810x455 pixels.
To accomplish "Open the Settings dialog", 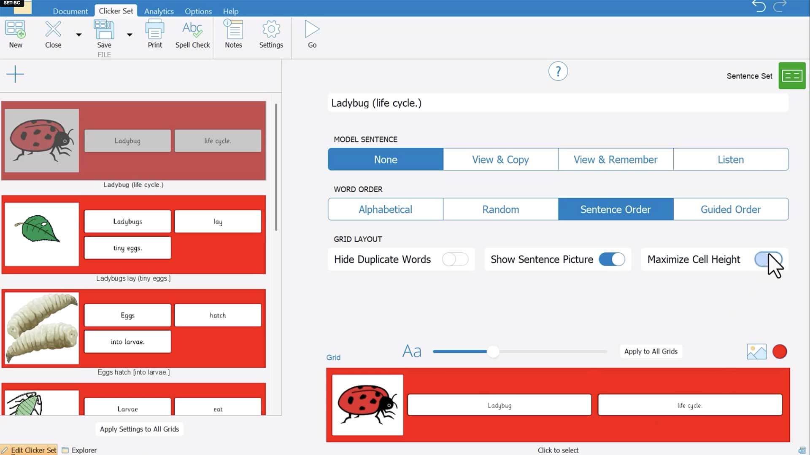I will (x=271, y=34).
